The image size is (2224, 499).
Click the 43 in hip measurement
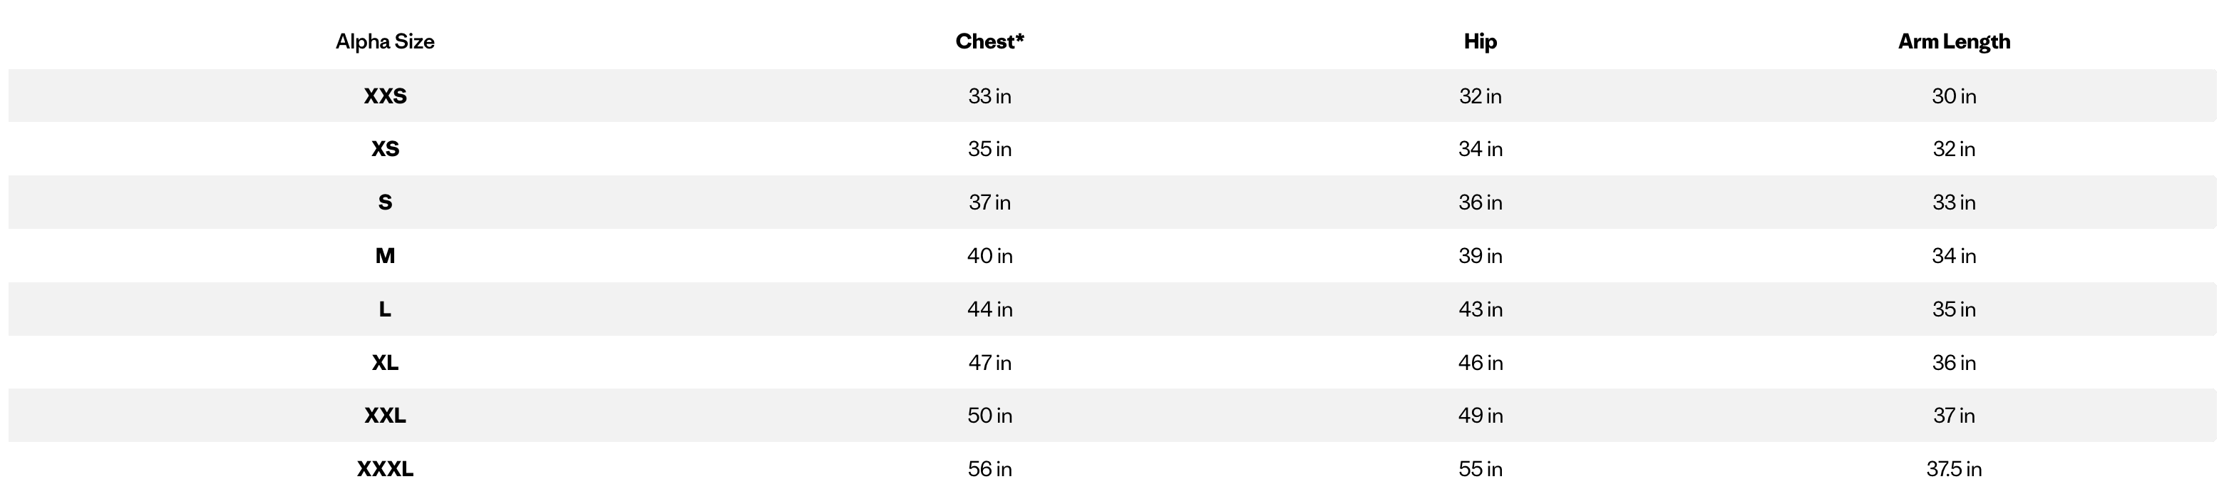click(x=1480, y=309)
